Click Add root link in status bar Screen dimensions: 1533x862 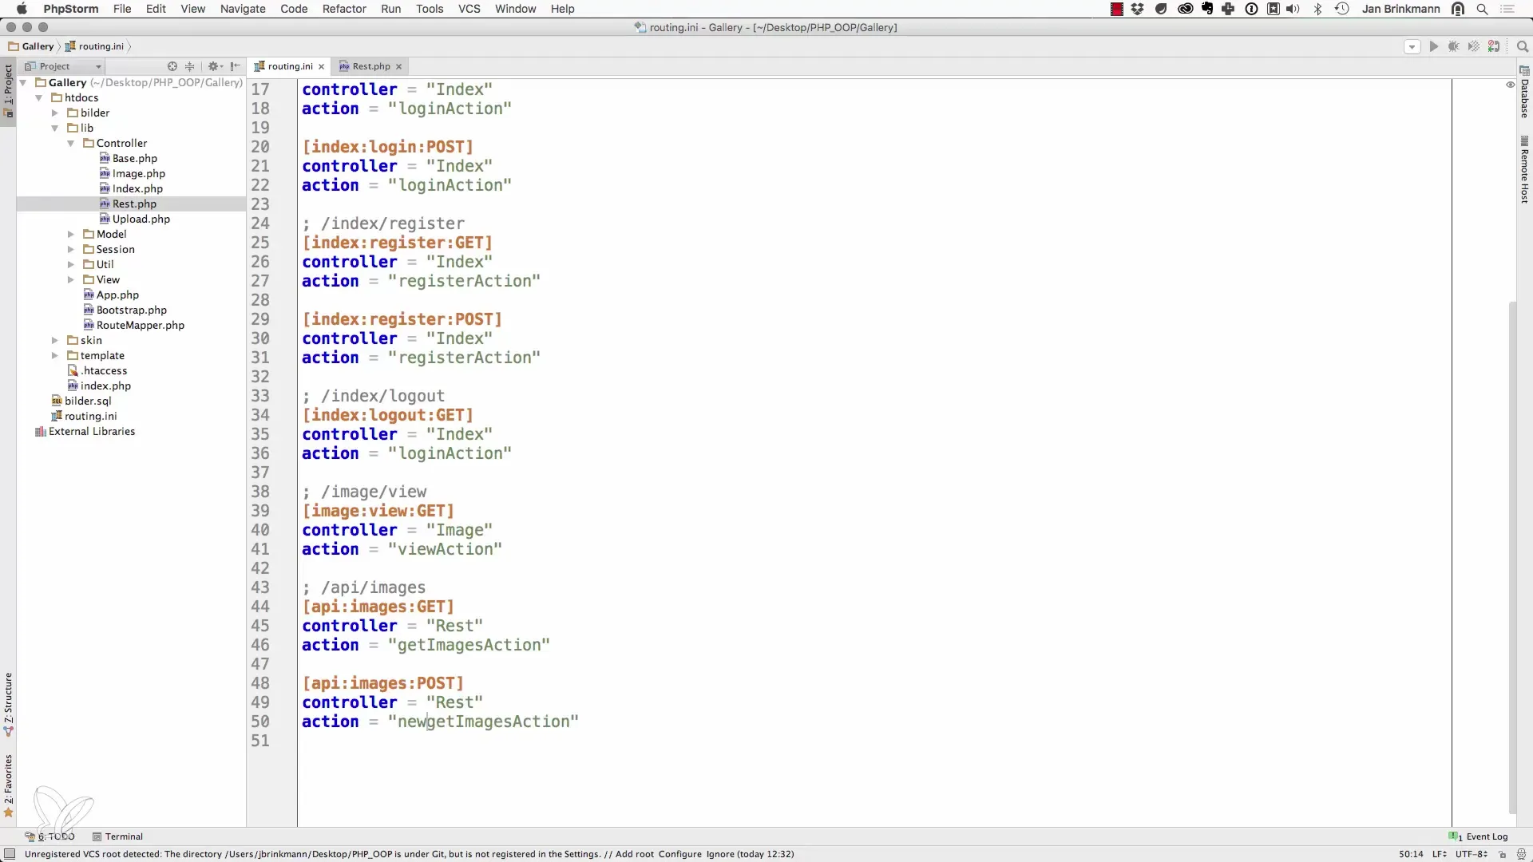tap(633, 855)
